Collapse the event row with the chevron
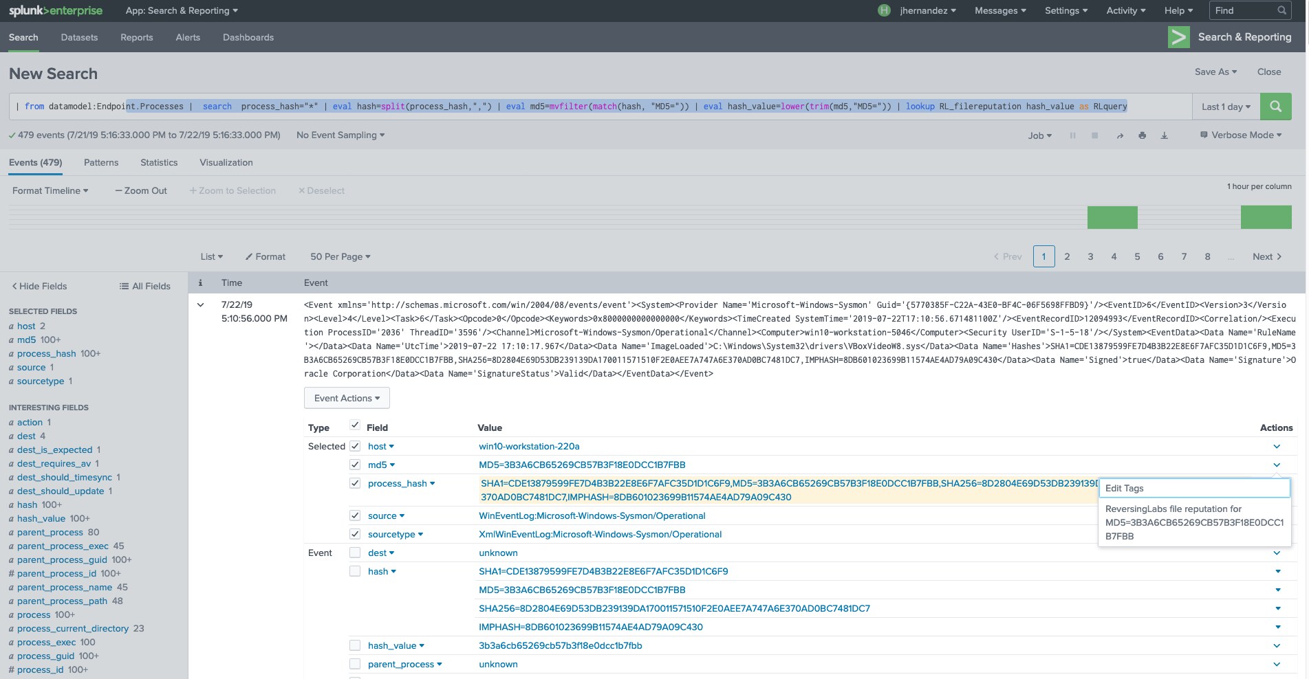 pos(200,304)
